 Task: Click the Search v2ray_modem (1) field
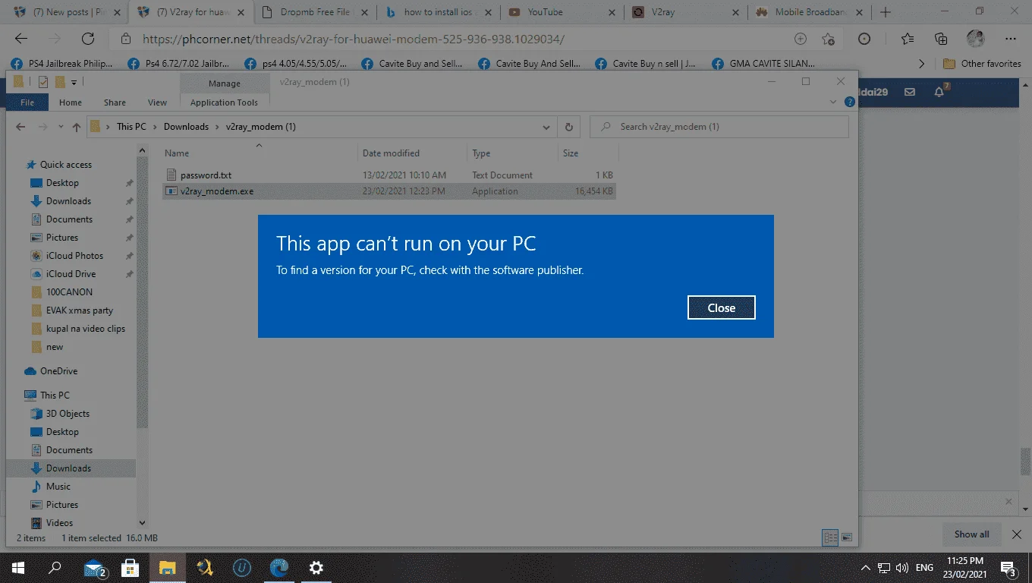pyautogui.click(x=719, y=127)
